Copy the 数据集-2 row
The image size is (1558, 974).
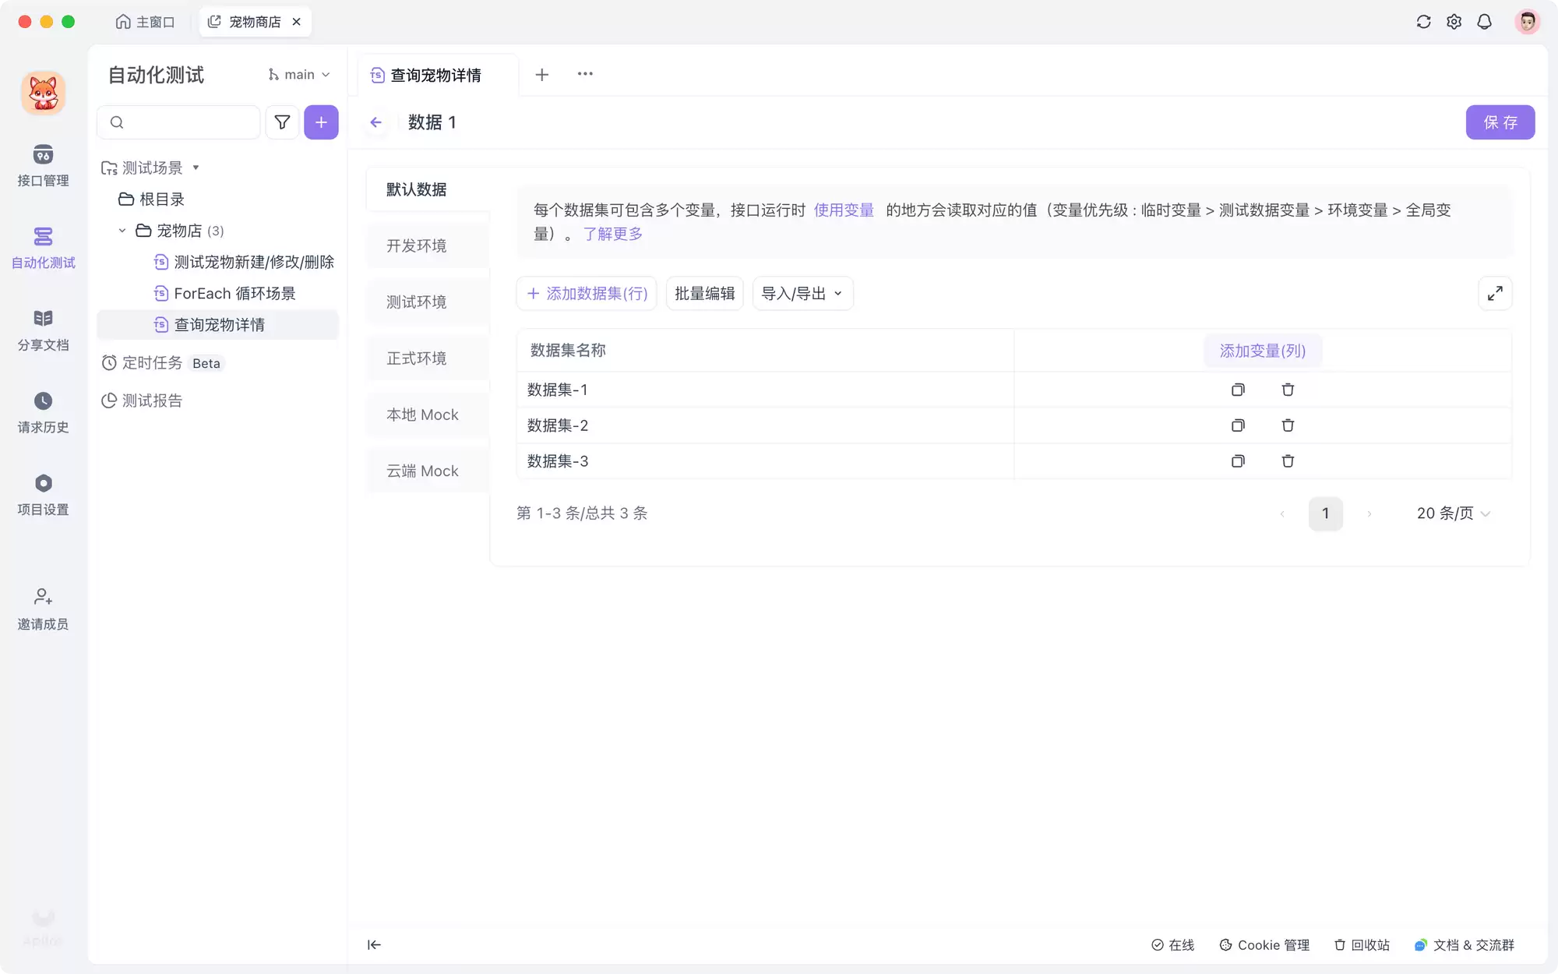tap(1238, 425)
